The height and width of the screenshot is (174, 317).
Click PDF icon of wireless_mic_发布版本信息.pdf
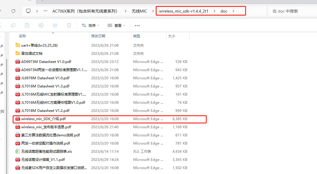coord(18,127)
